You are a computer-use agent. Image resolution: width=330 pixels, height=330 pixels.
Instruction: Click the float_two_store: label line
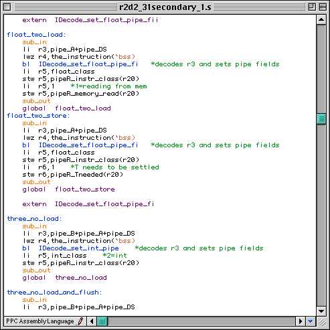(38, 116)
